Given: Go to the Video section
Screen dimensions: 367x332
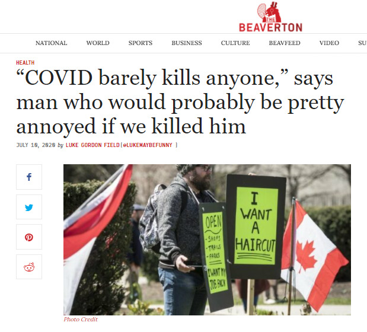Looking at the screenshot, I should (x=329, y=43).
